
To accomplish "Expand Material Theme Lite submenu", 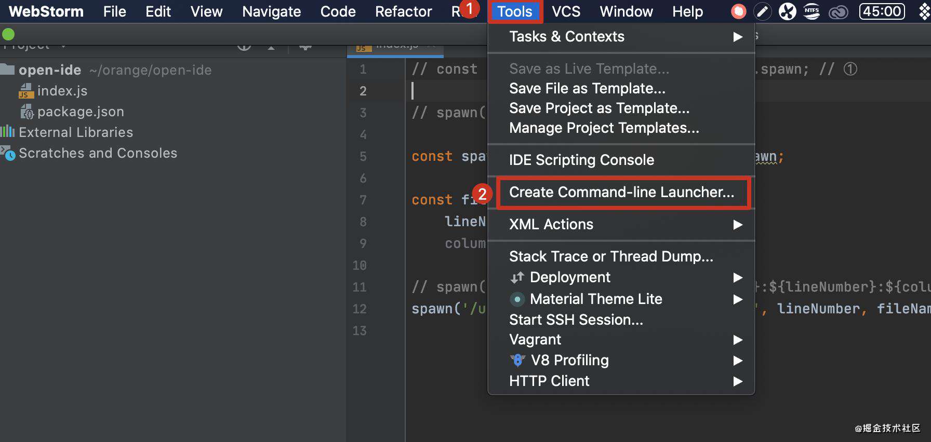I will click(621, 299).
